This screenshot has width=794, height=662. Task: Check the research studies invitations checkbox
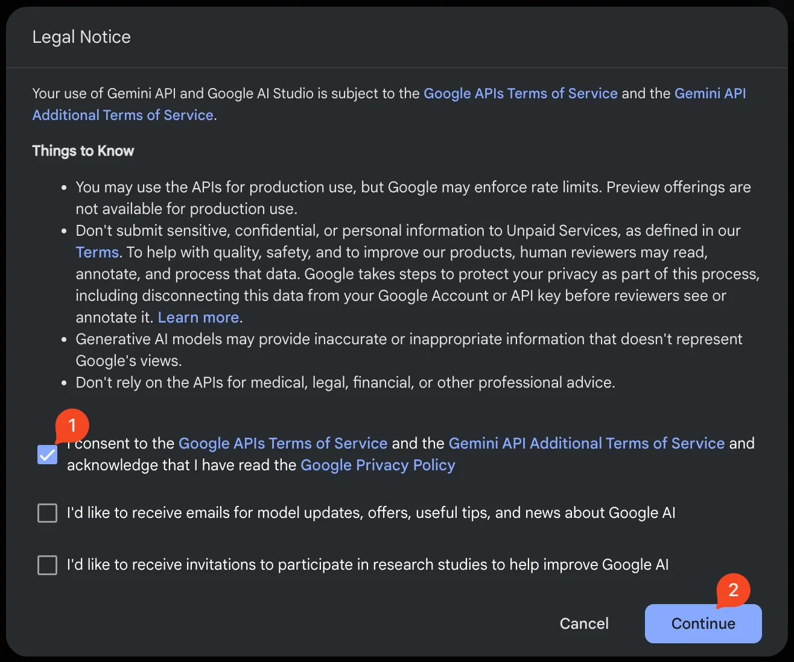(x=47, y=565)
